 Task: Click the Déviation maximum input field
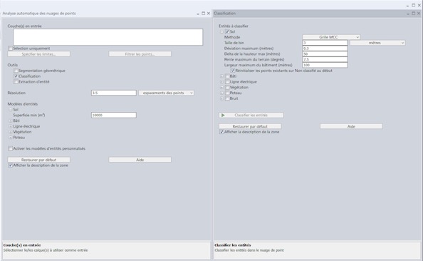coord(325,48)
